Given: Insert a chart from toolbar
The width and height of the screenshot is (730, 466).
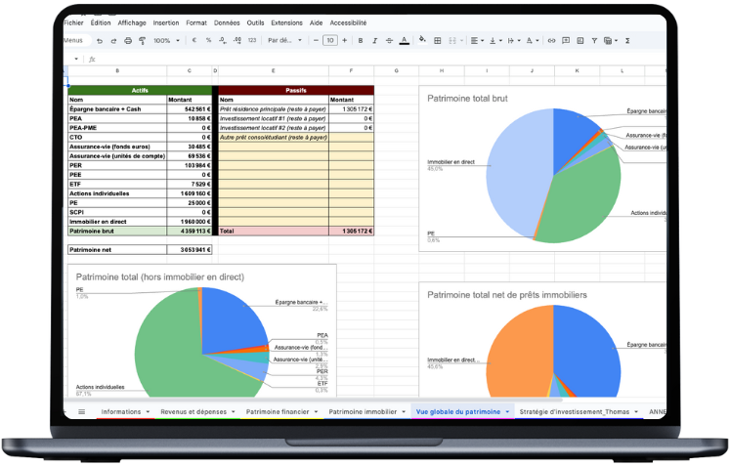Looking at the screenshot, I should (580, 40).
